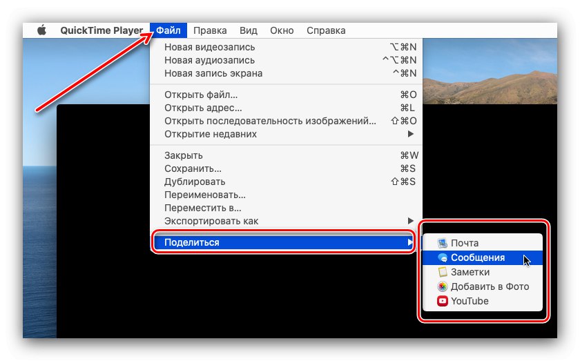Choose Добавить в Фото text label

[490, 286]
